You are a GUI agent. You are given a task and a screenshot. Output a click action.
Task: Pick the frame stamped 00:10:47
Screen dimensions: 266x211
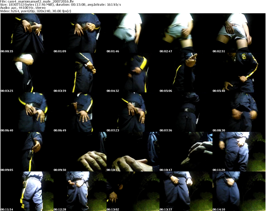(186, 152)
